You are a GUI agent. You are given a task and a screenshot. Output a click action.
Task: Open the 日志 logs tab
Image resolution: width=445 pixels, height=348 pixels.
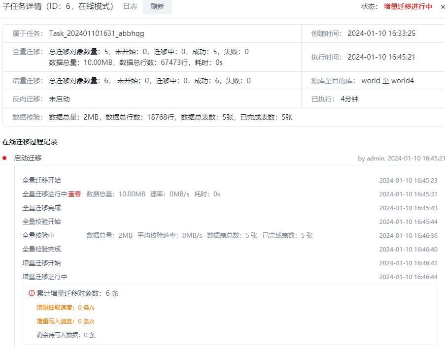(130, 7)
